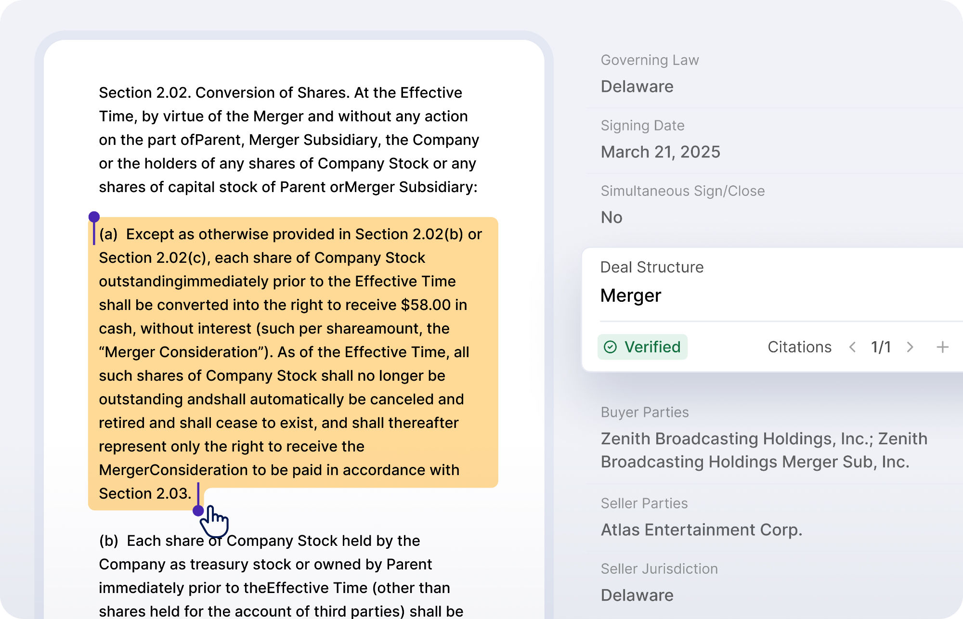Click clause (b) treasury stock paragraph
Viewport: 963px width, 619px height.
(x=281, y=576)
